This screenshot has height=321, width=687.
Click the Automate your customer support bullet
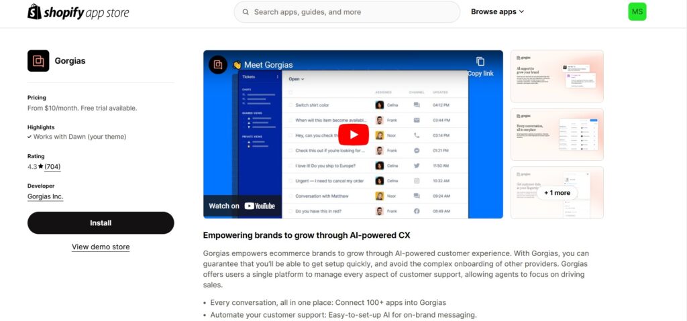(343, 314)
